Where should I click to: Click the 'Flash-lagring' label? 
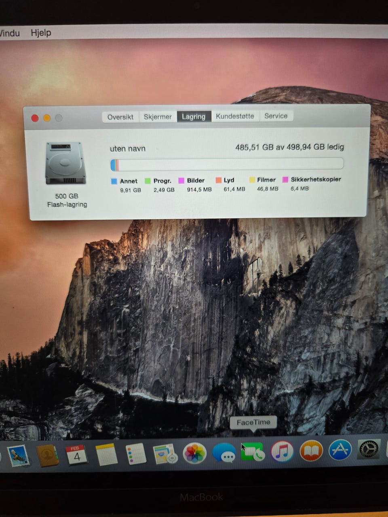[x=67, y=205]
